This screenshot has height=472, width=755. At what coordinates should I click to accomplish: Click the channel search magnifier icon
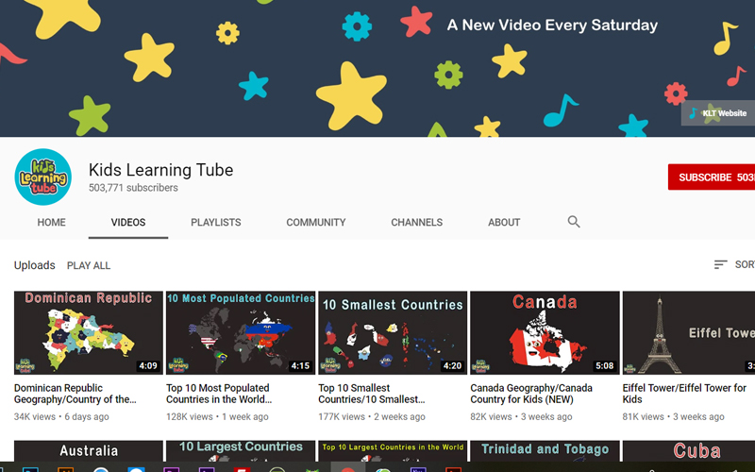click(x=574, y=222)
